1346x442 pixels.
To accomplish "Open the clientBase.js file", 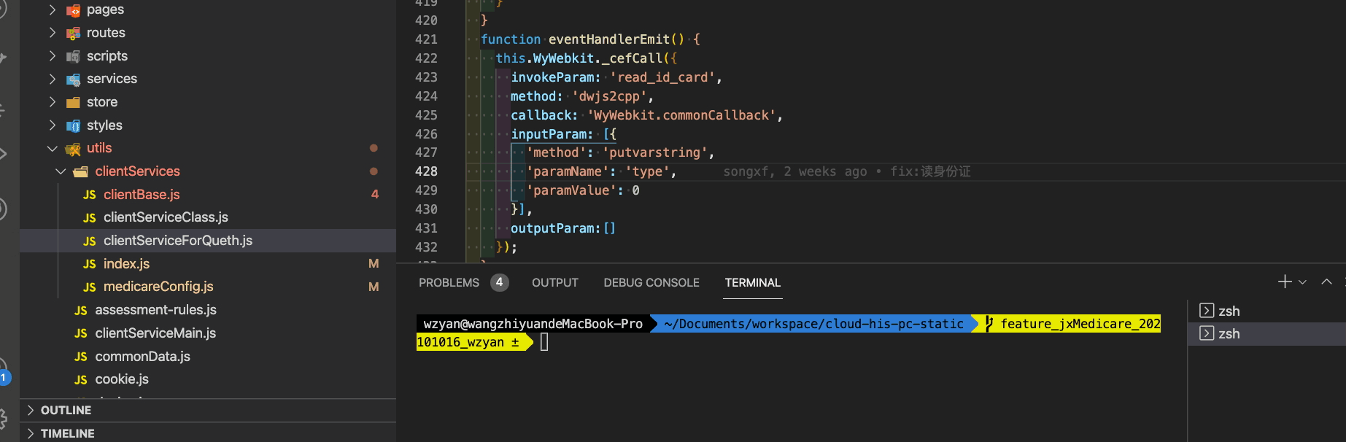I will (x=142, y=194).
